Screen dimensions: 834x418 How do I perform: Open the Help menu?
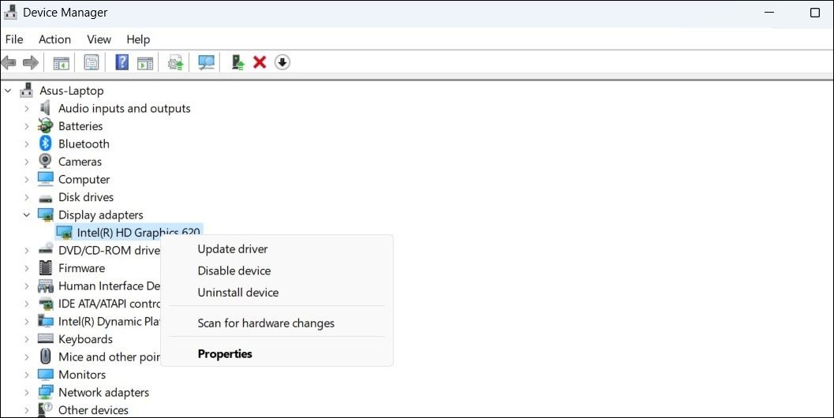click(x=138, y=39)
